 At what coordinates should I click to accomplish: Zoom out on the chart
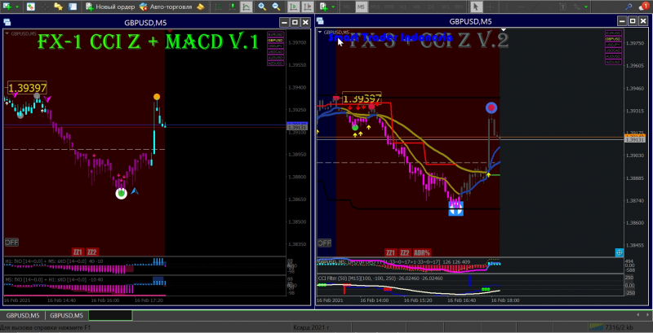tap(276, 7)
